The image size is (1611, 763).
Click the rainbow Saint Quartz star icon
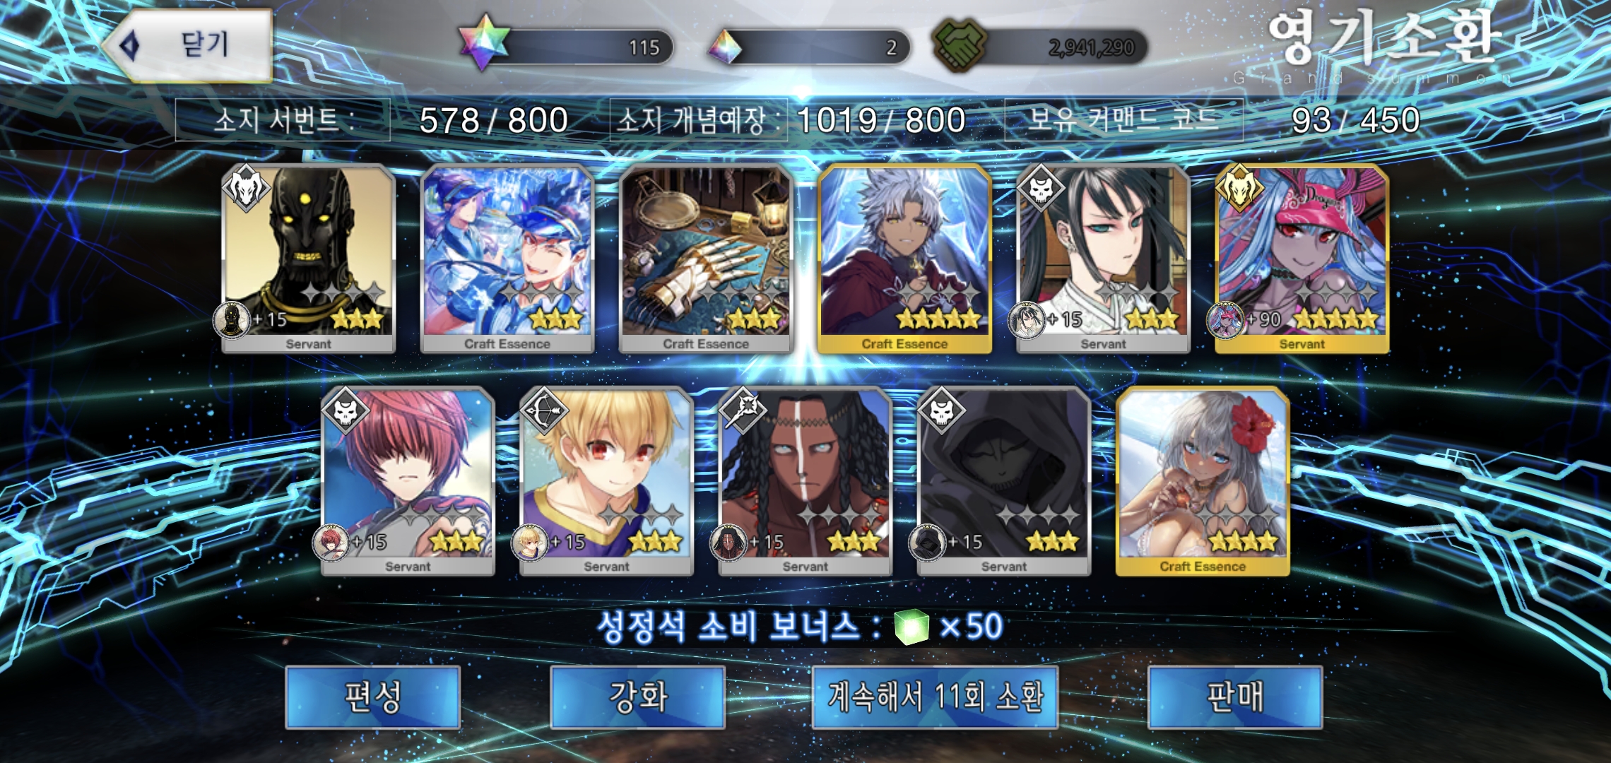pos(484,44)
